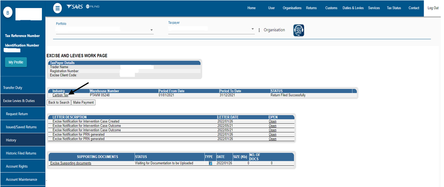Click status Return Filed Successfully
This screenshot has height=187, width=444.
[288, 95]
